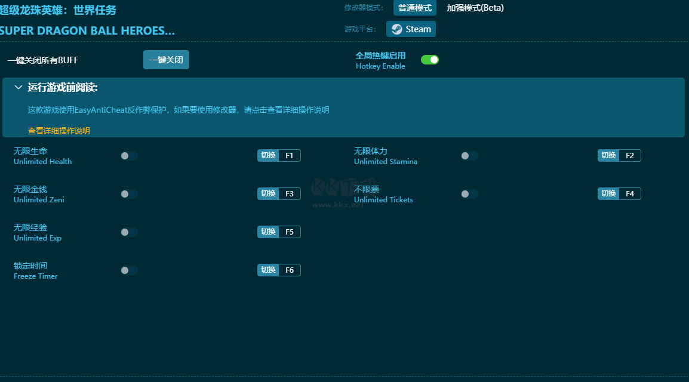
Task: Click the Steam logo icon
Action: (397, 29)
